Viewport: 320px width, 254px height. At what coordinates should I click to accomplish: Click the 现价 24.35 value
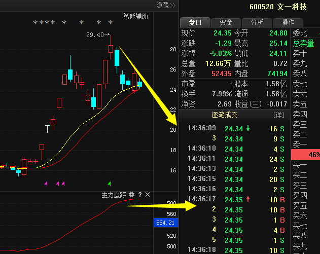[223, 33]
